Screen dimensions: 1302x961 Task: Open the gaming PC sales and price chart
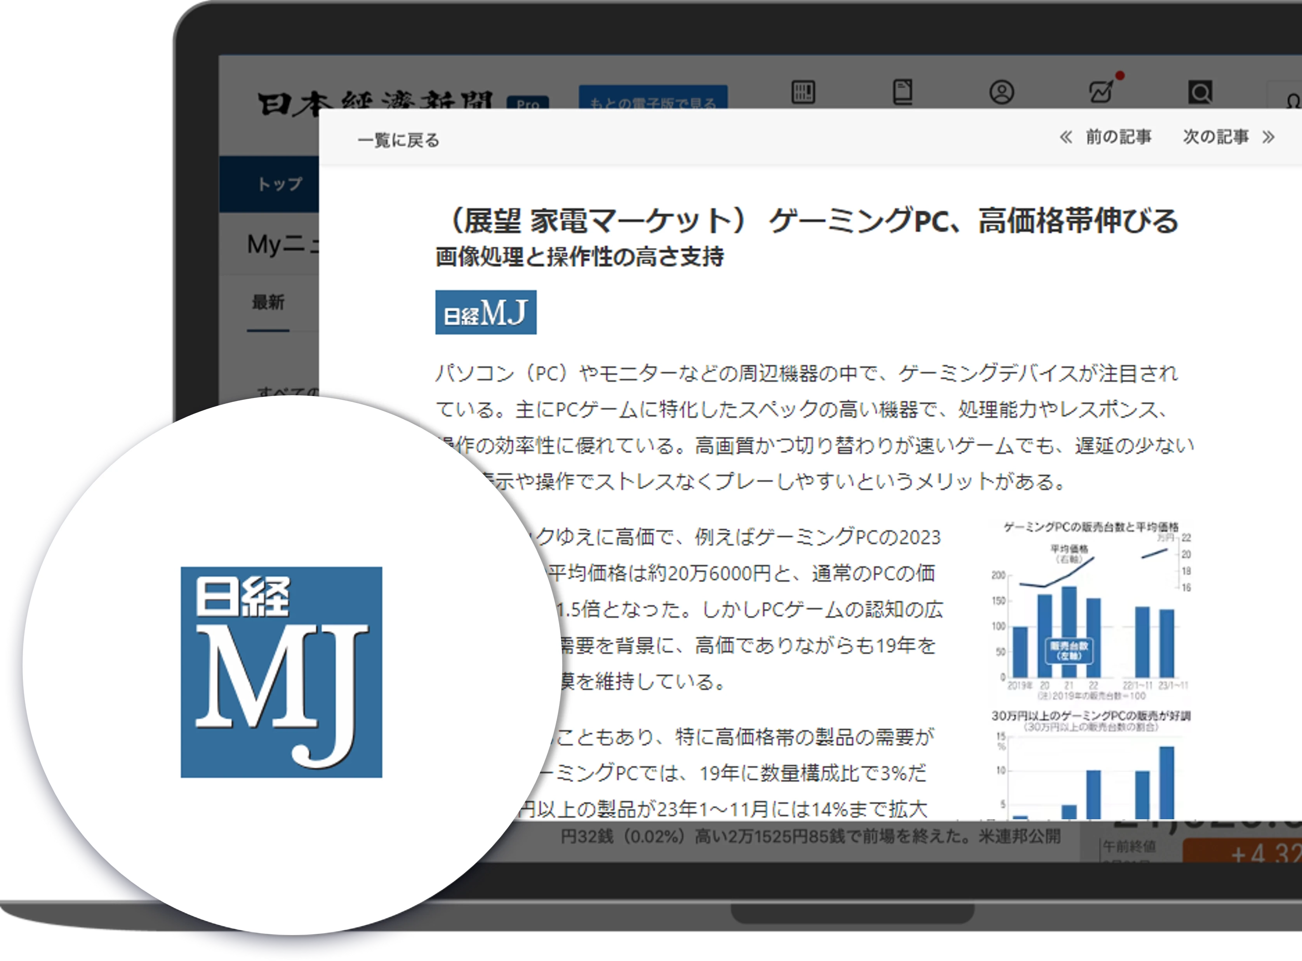pos(1091,611)
